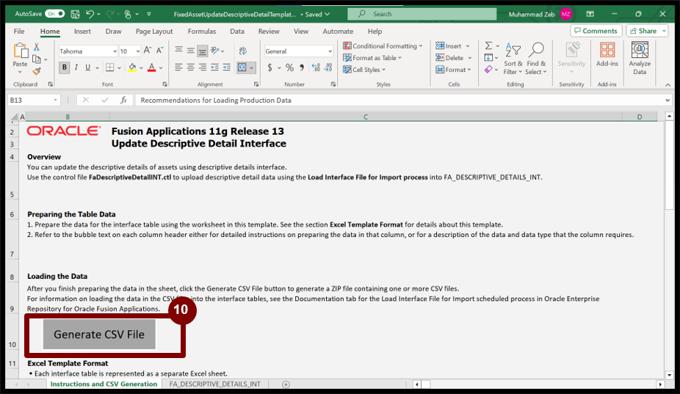Click Increase Decimal icon

316,68
